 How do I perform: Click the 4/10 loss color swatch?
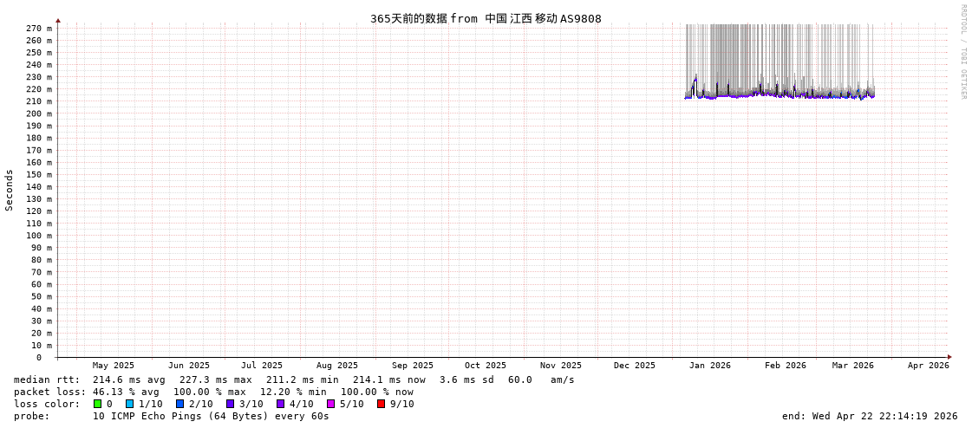coord(280,404)
